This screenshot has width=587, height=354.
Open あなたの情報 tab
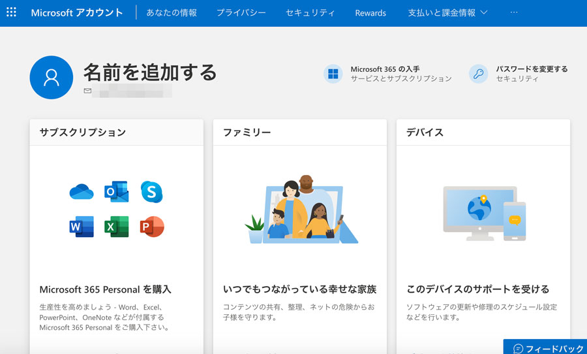tap(172, 13)
